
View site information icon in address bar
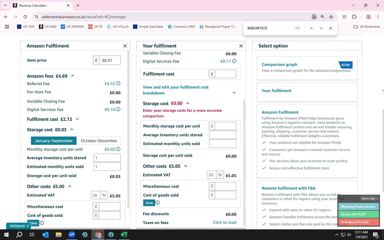[x=37, y=17]
